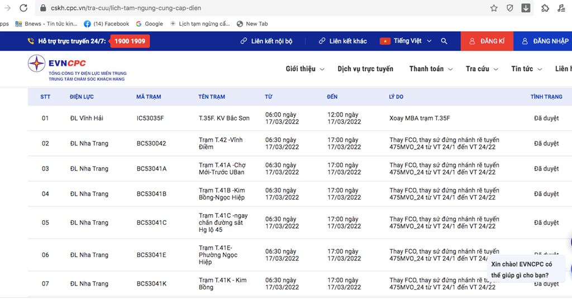Click the EVNCPC logo
This screenshot has width=572, height=300.
pyautogui.click(x=77, y=68)
